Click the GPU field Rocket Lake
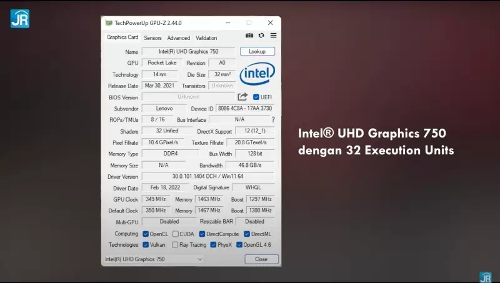The height and width of the screenshot is (283, 500). pos(162,62)
